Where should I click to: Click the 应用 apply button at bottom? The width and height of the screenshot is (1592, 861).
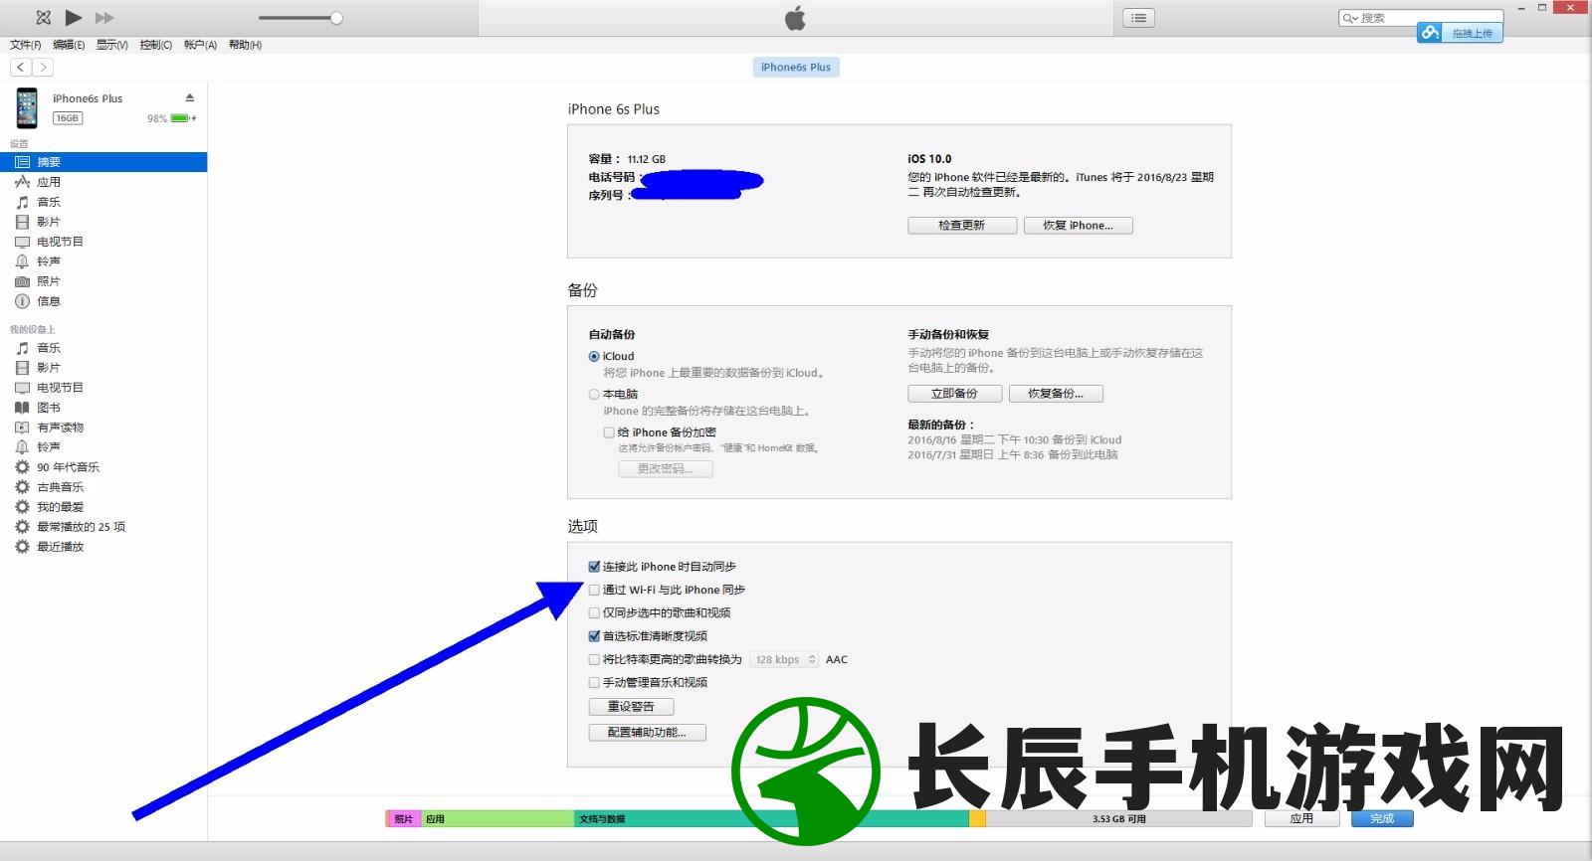1301,819
